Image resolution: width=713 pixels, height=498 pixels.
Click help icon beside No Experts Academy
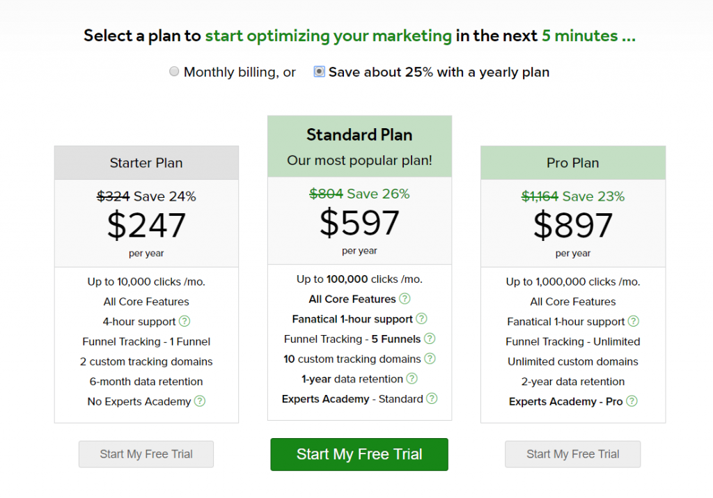point(200,401)
